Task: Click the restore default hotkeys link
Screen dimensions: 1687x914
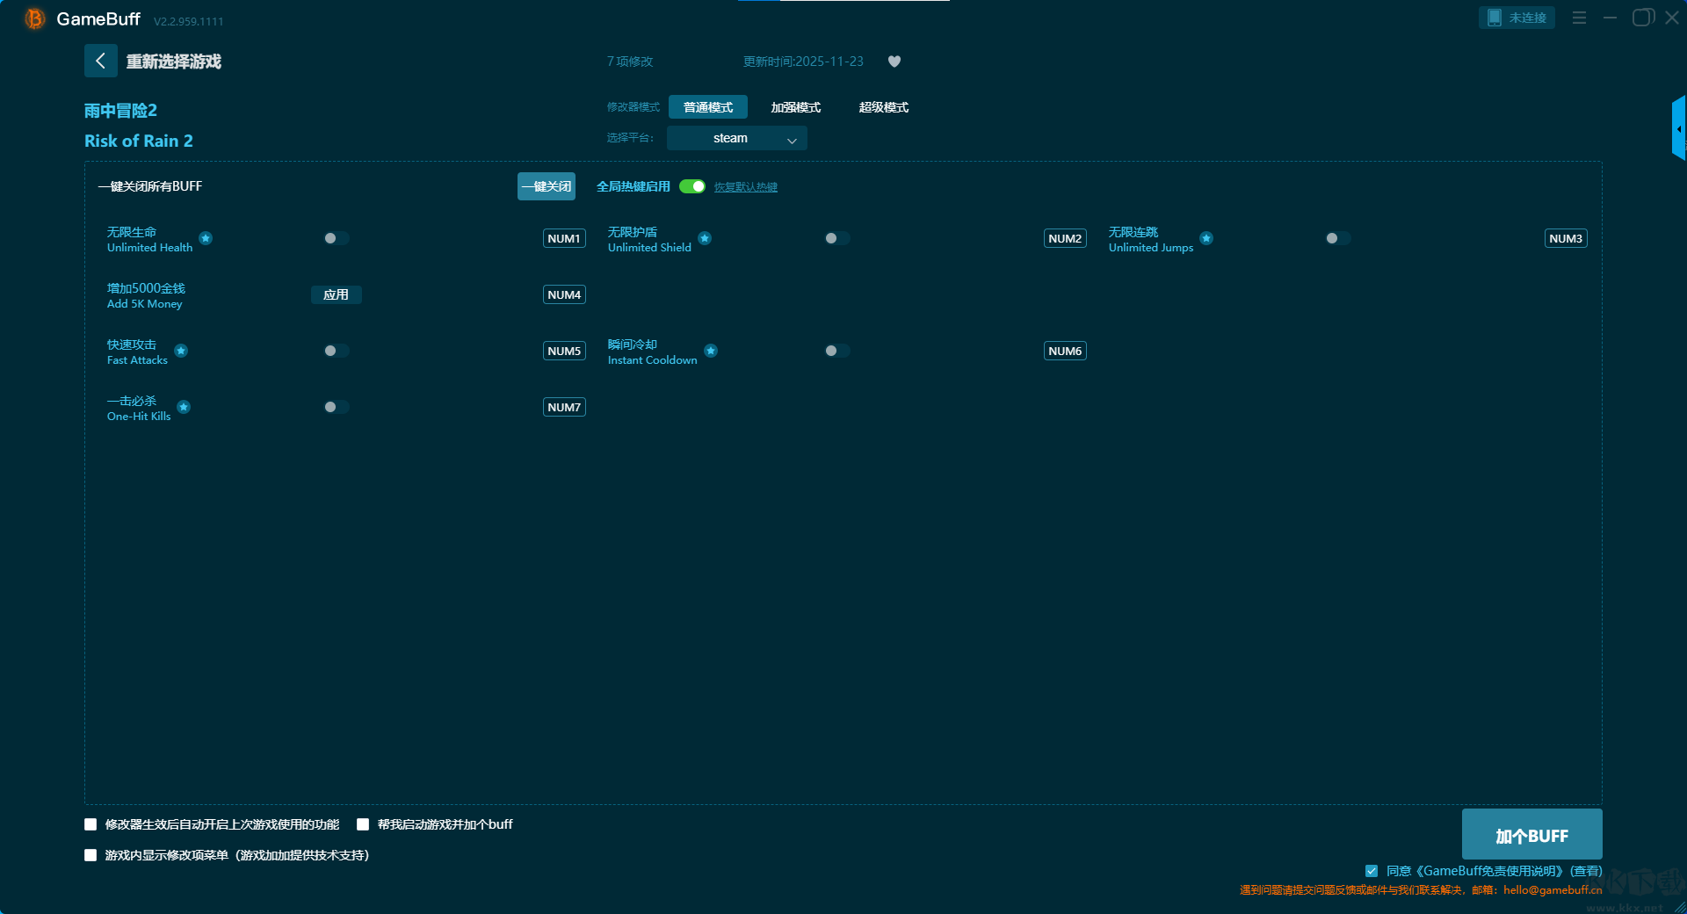Action: (745, 187)
